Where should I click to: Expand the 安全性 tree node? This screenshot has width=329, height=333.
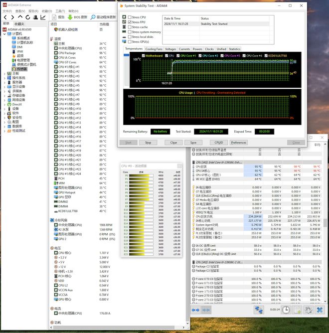(x=4, y=118)
